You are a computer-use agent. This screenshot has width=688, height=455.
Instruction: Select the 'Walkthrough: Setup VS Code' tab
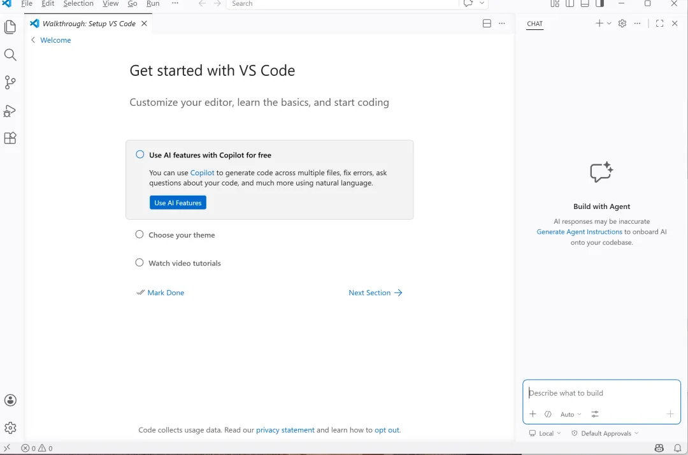[89, 24]
